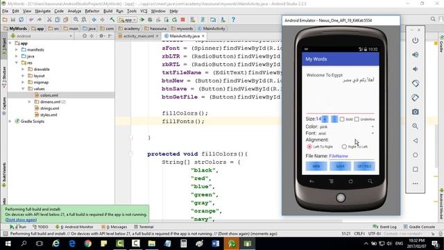Click the emulator Rotate Left icon

pyautogui.click(x=415, y=83)
